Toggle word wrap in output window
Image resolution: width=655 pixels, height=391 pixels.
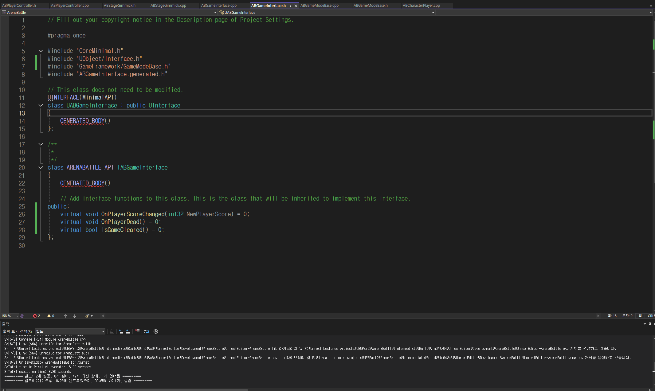[147, 331]
